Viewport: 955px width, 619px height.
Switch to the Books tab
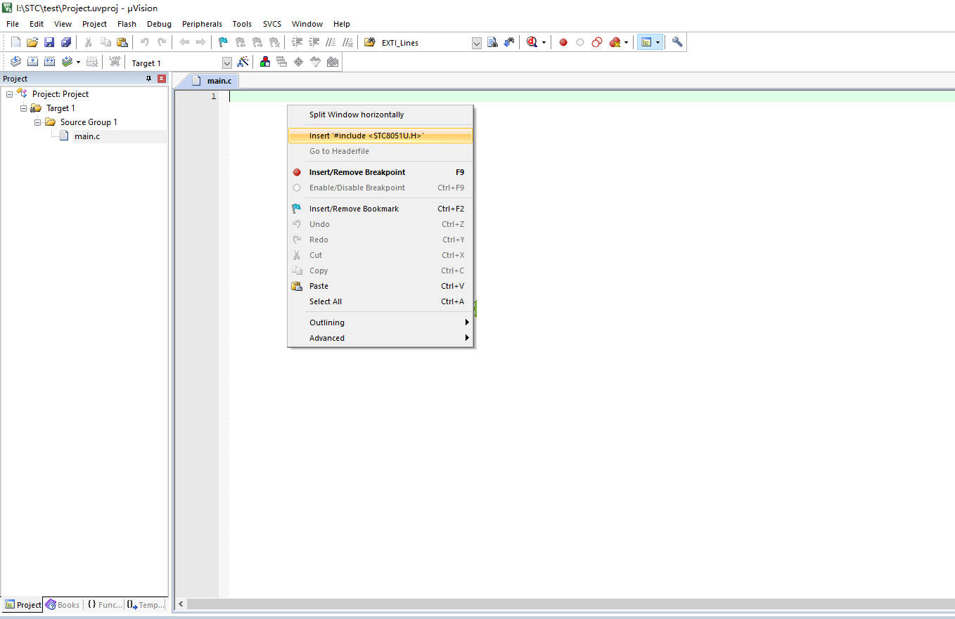point(63,604)
